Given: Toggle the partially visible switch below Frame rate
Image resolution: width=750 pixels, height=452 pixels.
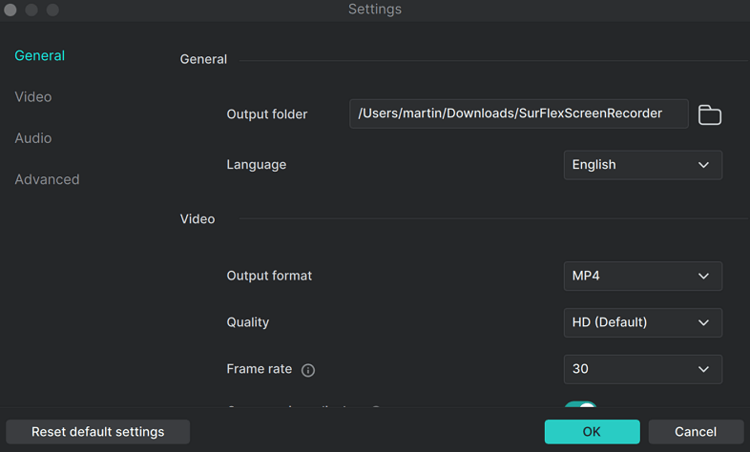Looking at the screenshot, I should tap(581, 404).
